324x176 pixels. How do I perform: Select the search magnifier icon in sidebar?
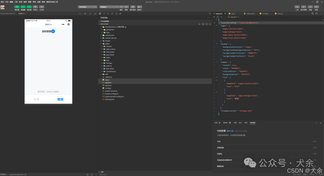coord(104,13)
